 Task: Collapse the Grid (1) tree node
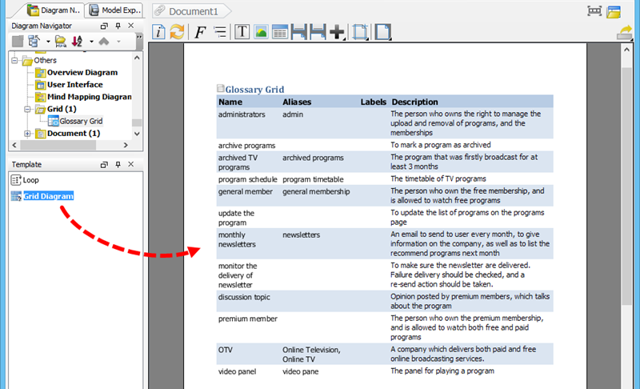tap(27, 109)
